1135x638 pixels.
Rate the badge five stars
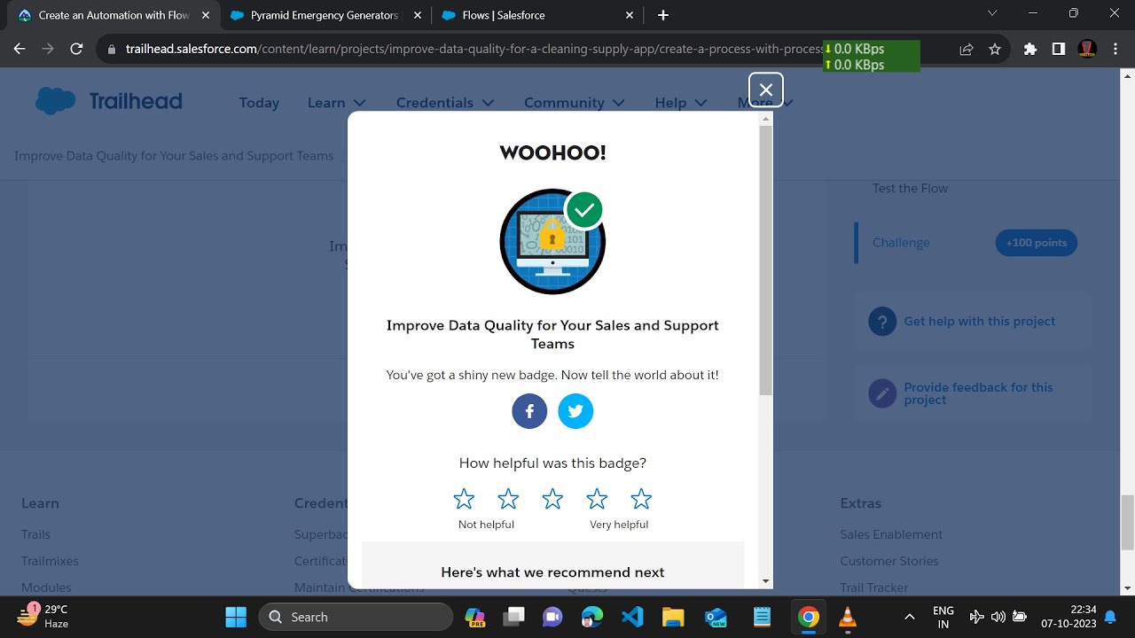coord(641,499)
